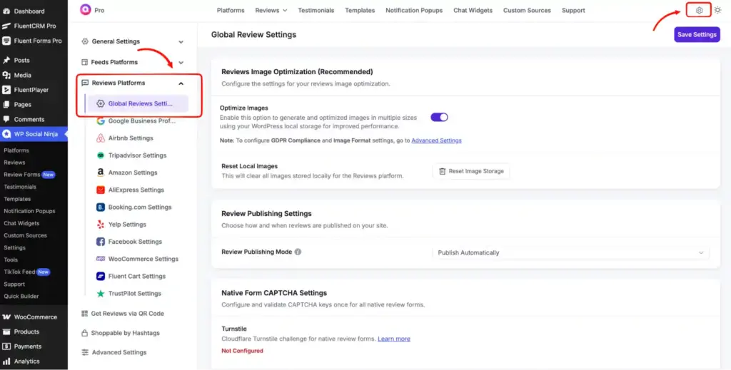731x370 pixels.
Task: Select Tripadvisor Settings label in sidebar
Action: coord(137,155)
